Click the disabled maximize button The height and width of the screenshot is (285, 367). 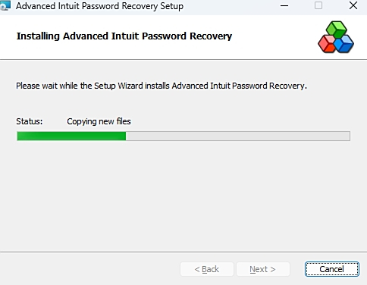(x=318, y=5)
